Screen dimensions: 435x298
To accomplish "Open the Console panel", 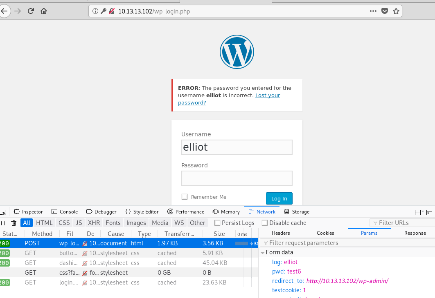I will tap(65, 212).
